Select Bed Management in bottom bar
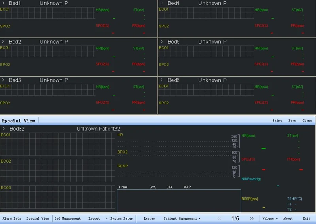This screenshot has width=316, height=224. (x=68, y=218)
